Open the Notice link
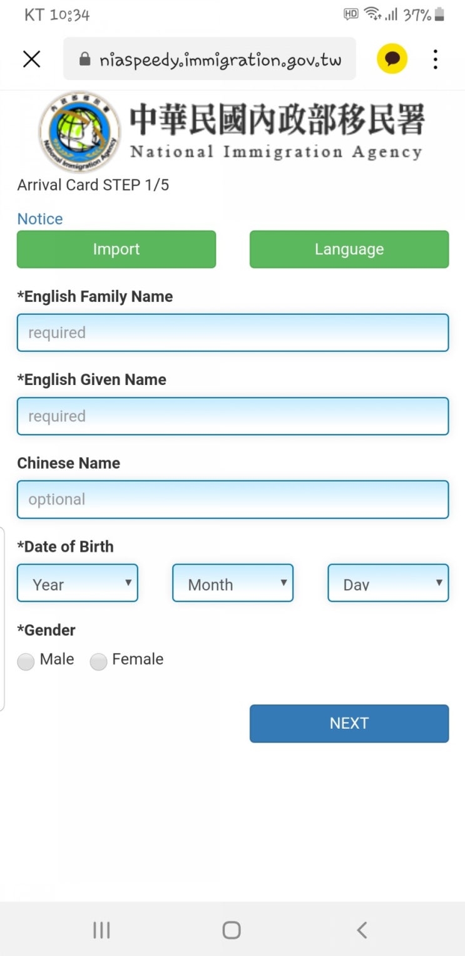The height and width of the screenshot is (956, 465). [x=40, y=219]
